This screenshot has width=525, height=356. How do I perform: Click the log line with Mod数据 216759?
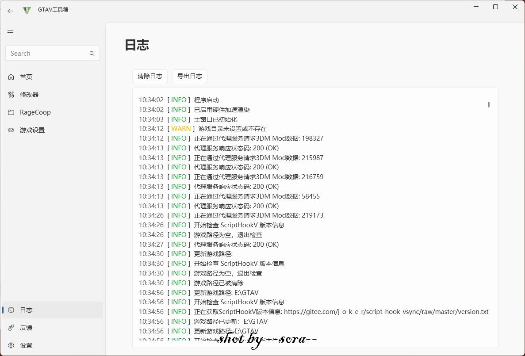231,177
